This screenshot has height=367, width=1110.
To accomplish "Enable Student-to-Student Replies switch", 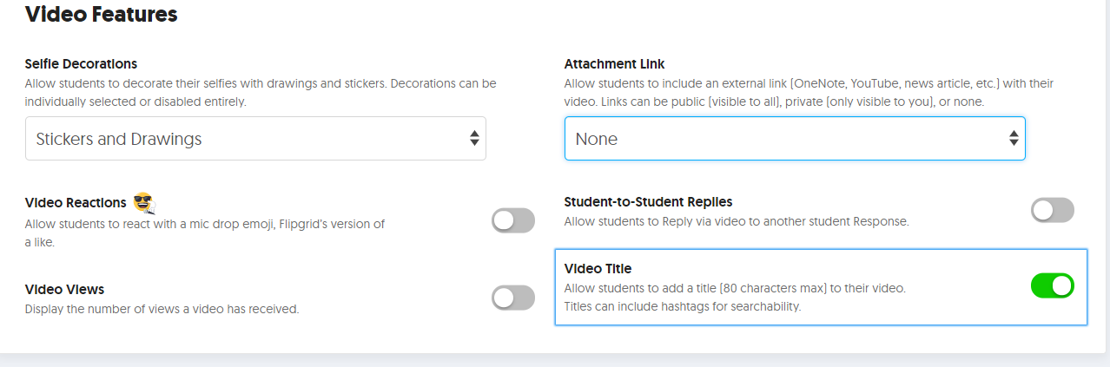I will coord(1053,210).
